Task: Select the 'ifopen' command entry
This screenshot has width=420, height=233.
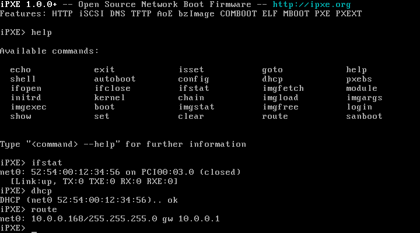Action: [26, 88]
